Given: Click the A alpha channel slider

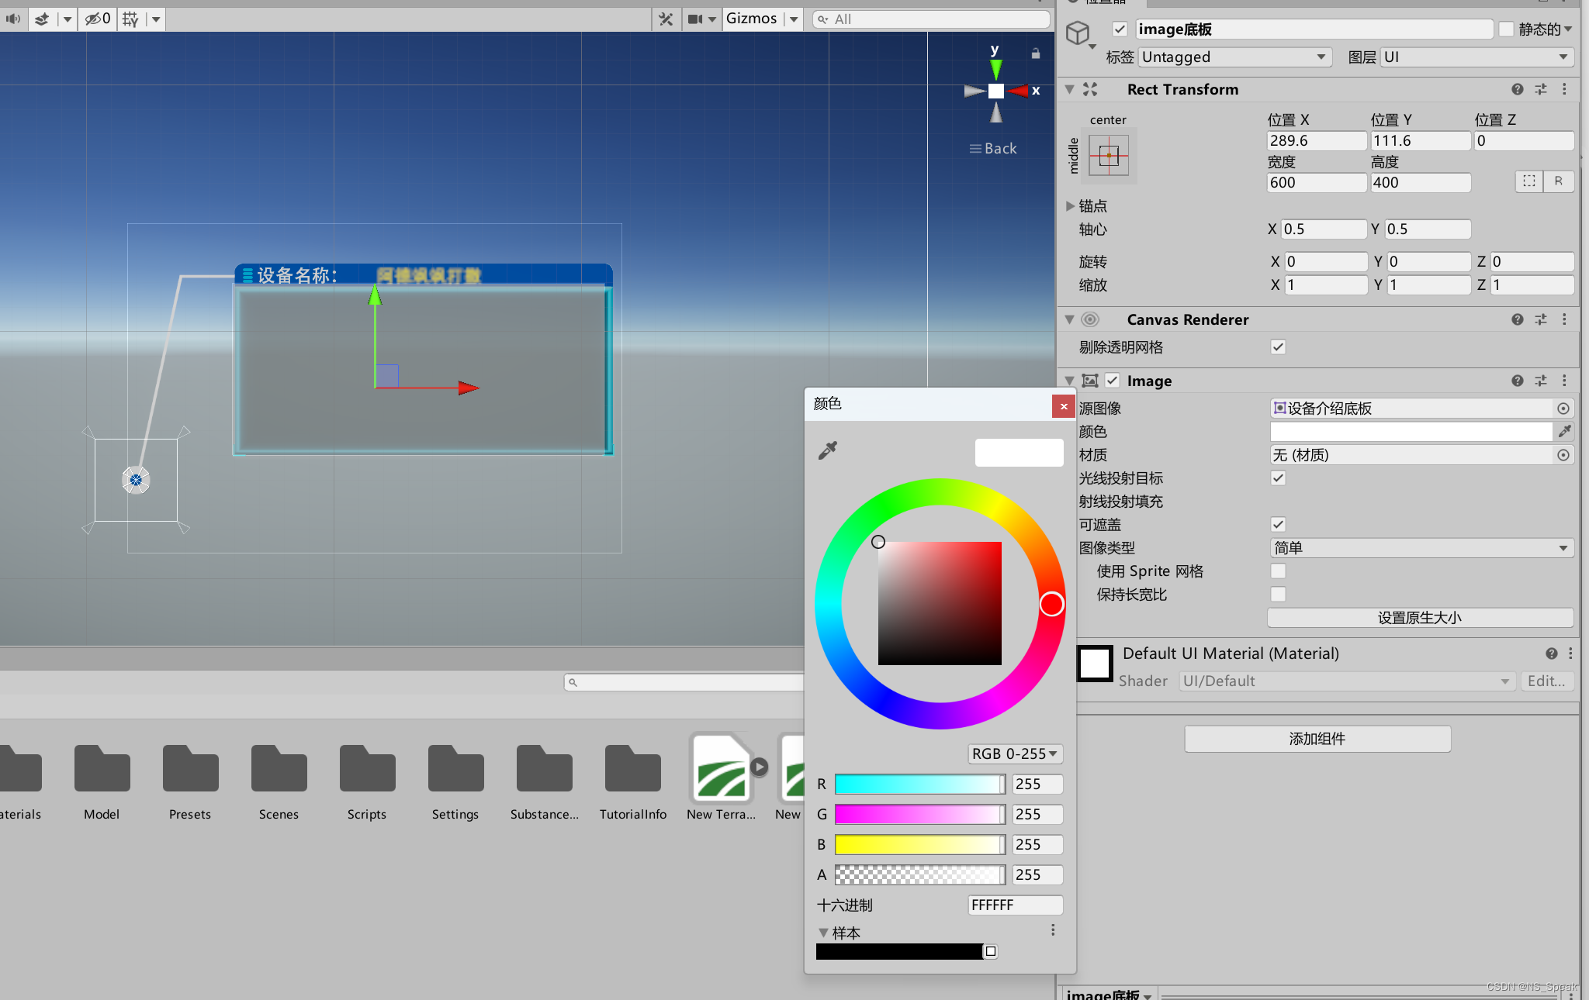Looking at the screenshot, I should [x=920, y=875].
